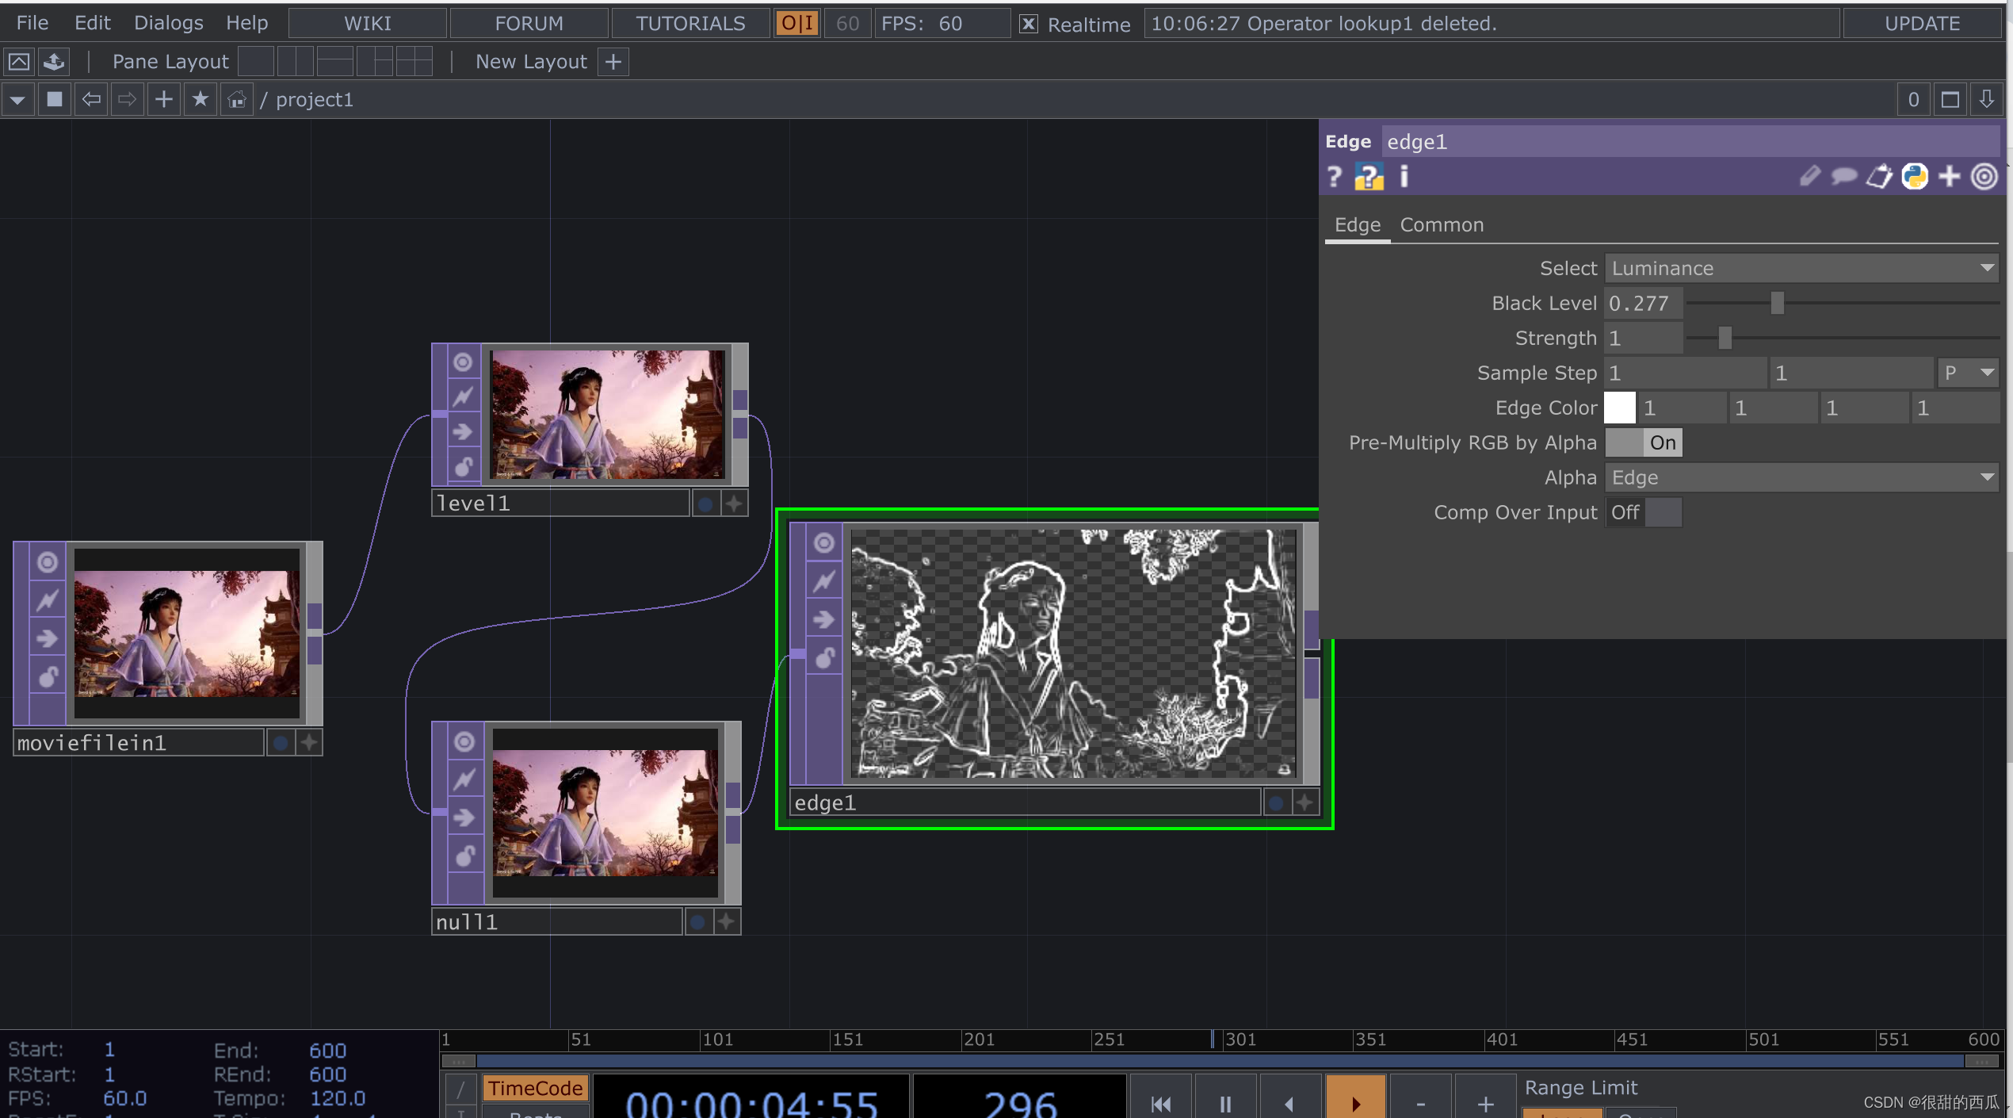
Task: Open operator info via the i icon
Action: coord(1404,176)
